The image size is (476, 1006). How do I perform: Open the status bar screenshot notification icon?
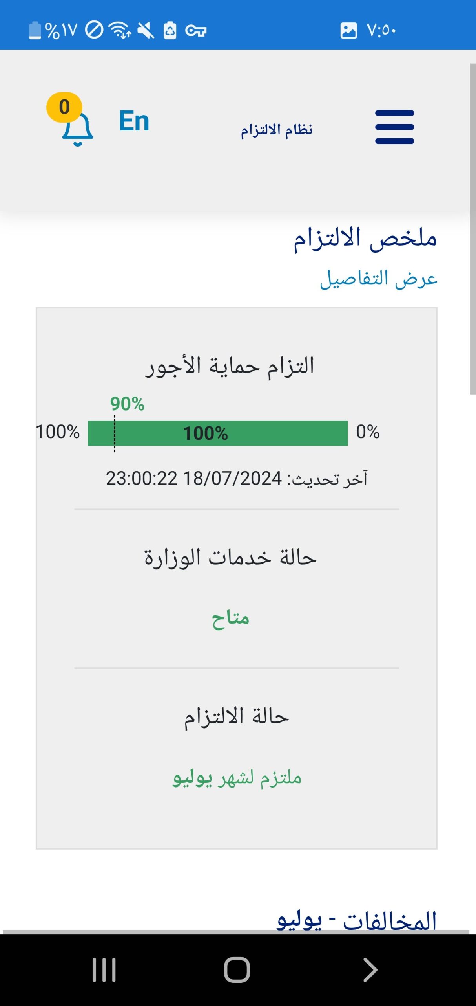348,29
